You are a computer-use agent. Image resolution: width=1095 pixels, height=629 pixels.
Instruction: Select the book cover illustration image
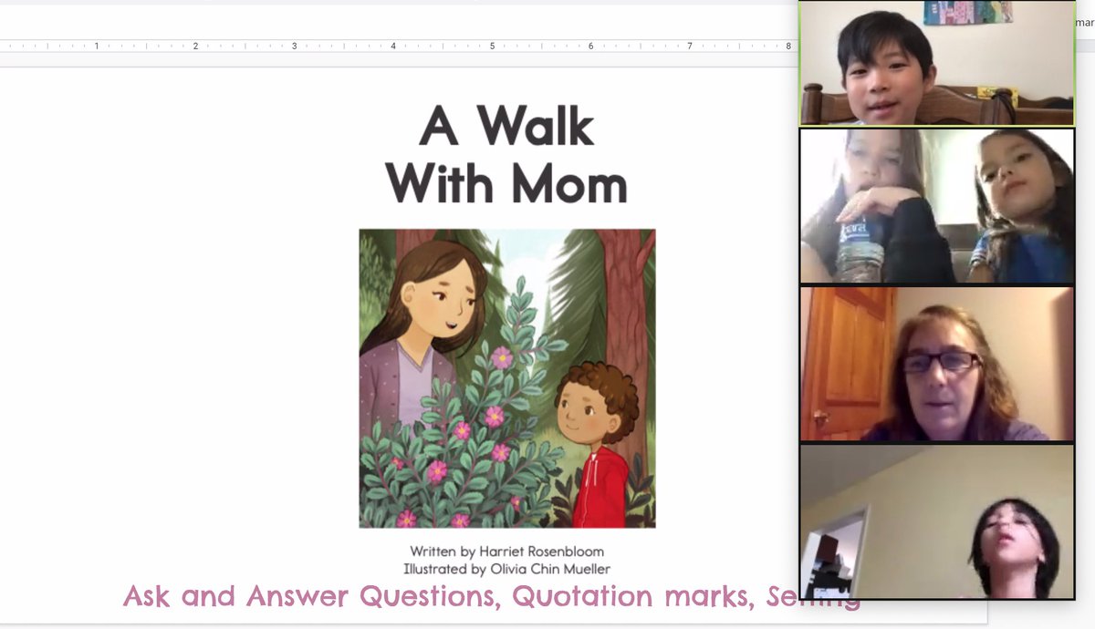point(507,378)
